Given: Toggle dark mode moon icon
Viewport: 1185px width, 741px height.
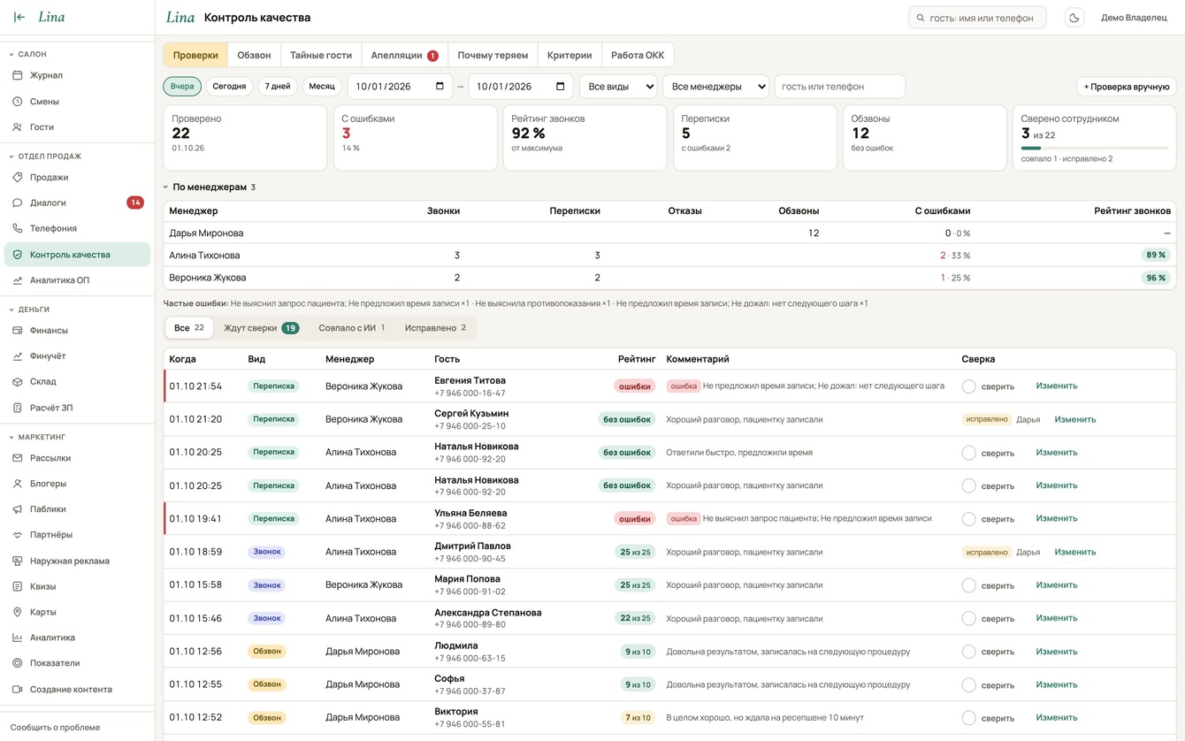Looking at the screenshot, I should click(1074, 18).
